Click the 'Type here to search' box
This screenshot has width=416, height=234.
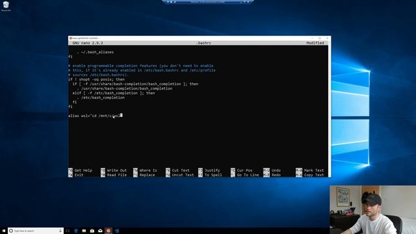[x=36, y=231]
